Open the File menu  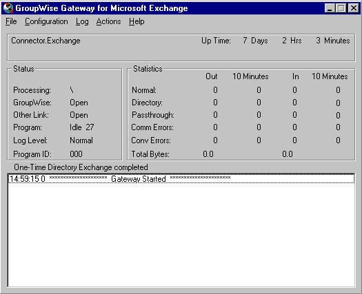coord(11,21)
